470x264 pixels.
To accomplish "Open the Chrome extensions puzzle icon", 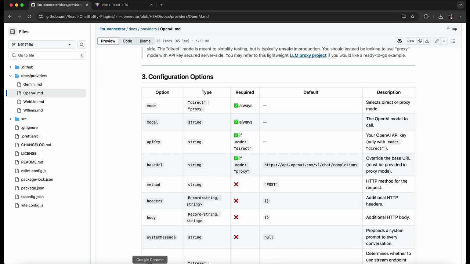I will pyautogui.click(x=426, y=16).
